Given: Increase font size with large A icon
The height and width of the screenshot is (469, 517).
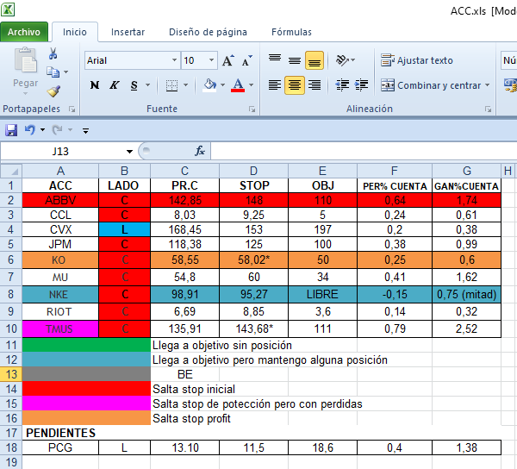Looking at the screenshot, I should (227, 60).
